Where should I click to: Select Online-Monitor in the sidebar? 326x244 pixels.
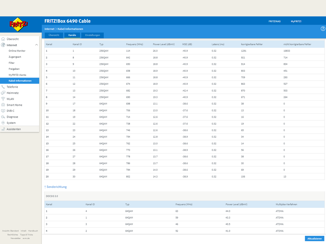(x=17, y=51)
